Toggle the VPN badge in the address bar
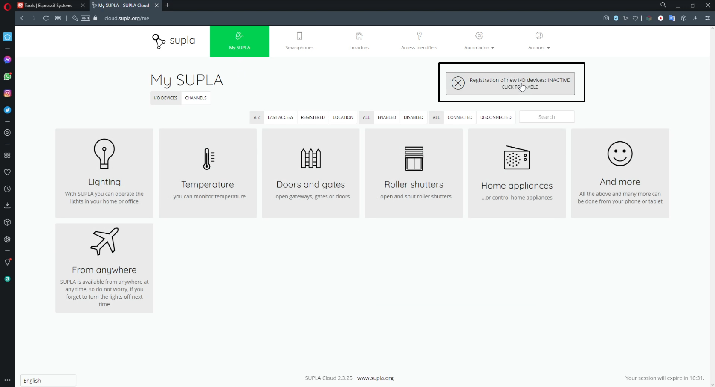The image size is (715, 387). pyautogui.click(x=86, y=18)
